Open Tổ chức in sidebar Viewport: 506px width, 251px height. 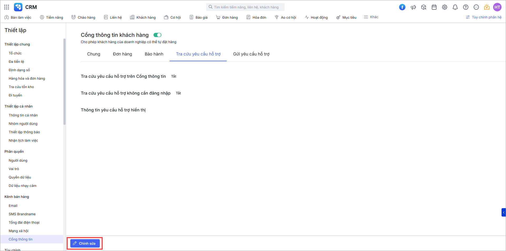[15, 53]
